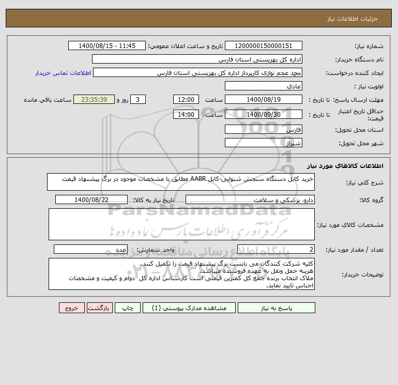Click label تعداد / مقدار مورد نیاز
This screenshot has height=385, width=398.
(x=355, y=250)
